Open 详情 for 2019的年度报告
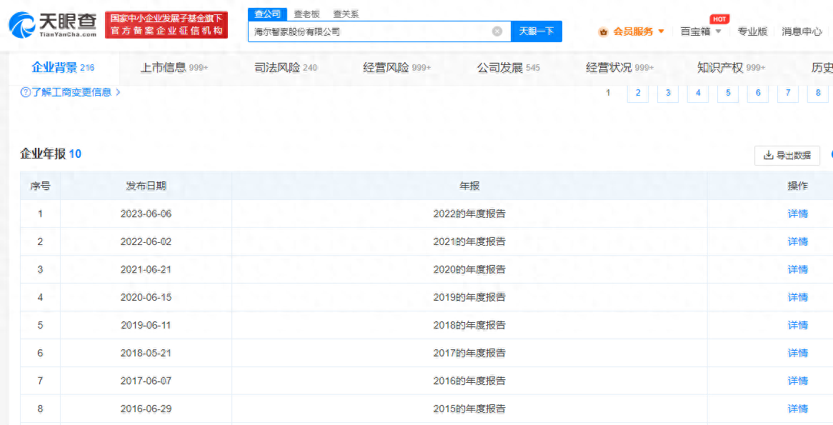 point(797,297)
